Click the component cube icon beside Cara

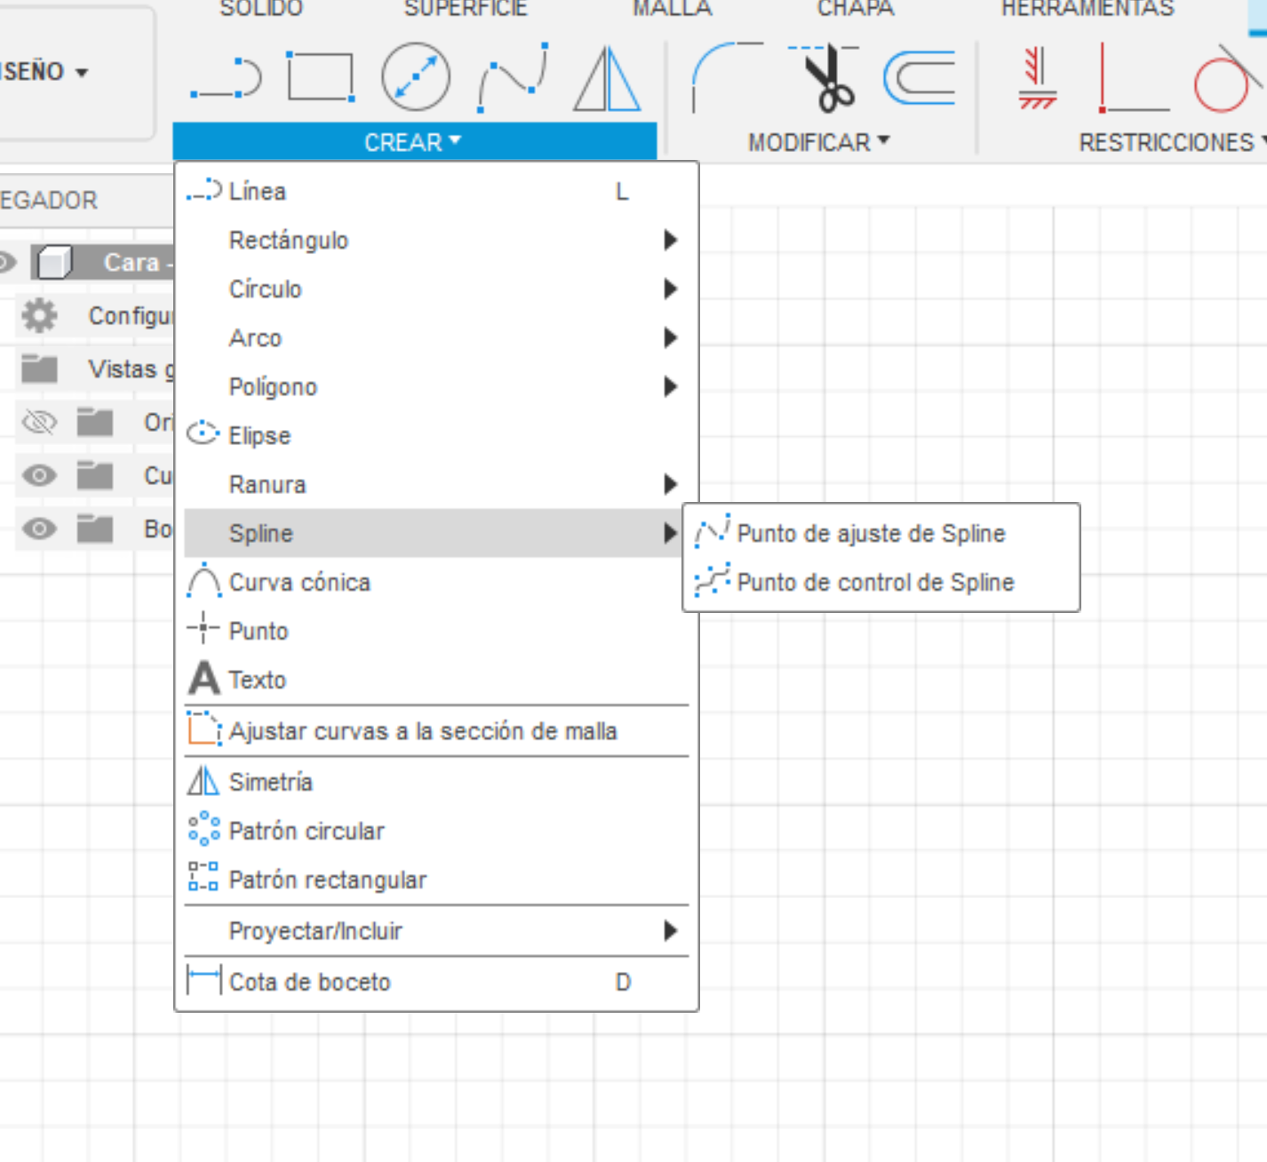point(53,263)
